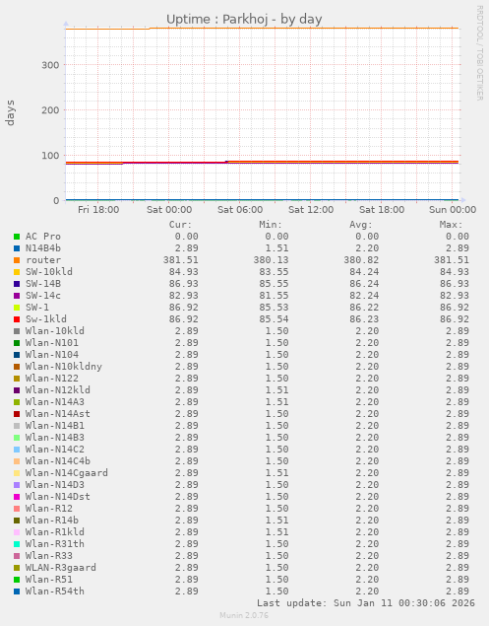This screenshot has height=626, width=489.
Task: Click the 'Sat 12:00' x-axis label
Action: 311,210
